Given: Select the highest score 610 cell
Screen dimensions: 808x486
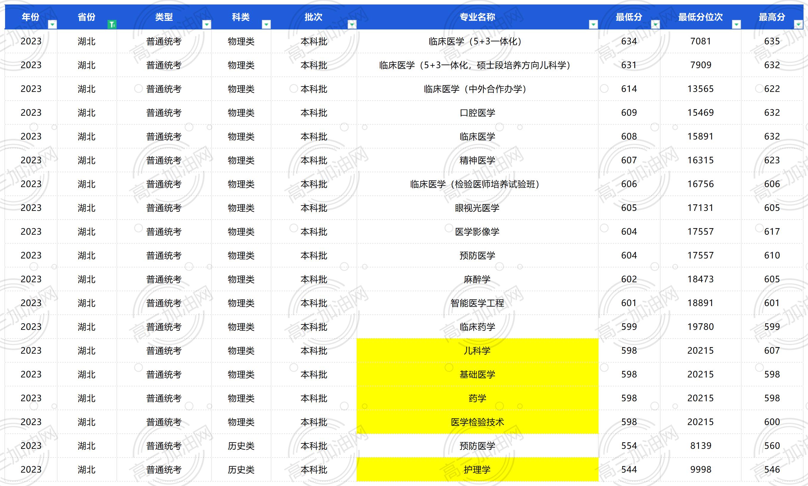Looking at the screenshot, I should 772,255.
